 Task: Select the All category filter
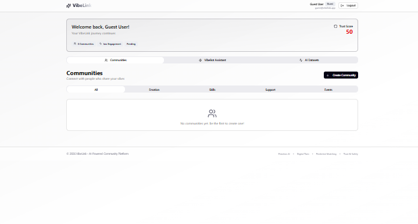(96, 90)
